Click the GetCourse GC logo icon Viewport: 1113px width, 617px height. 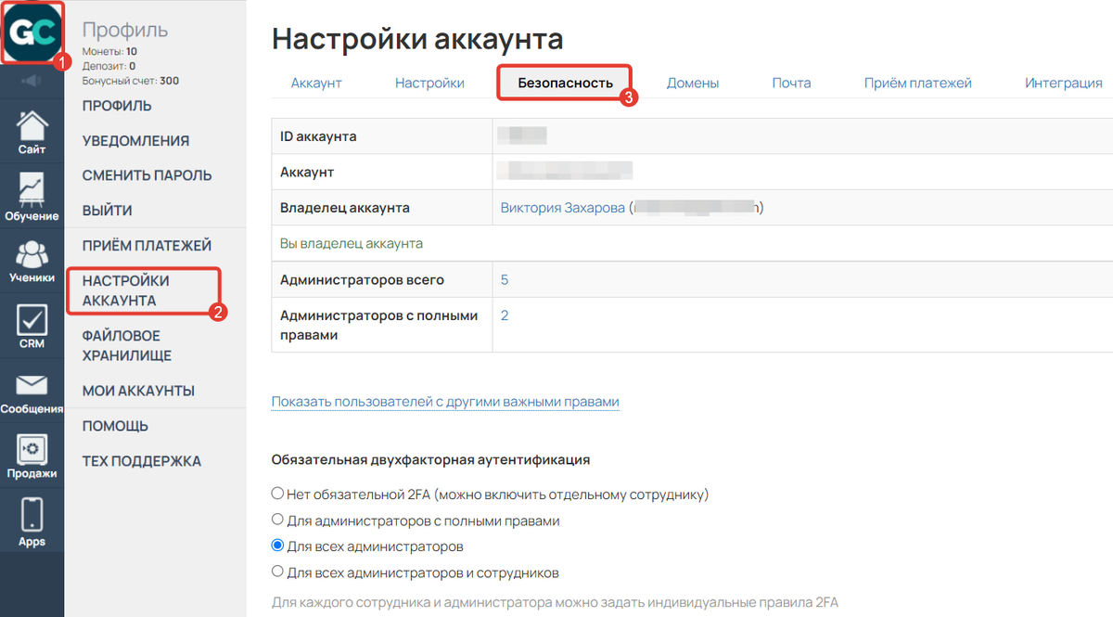tap(32, 33)
